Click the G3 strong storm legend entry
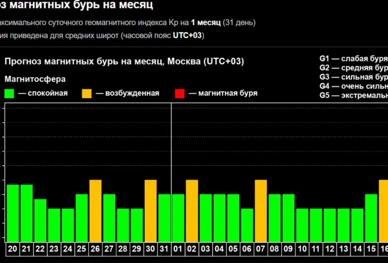Viewport: 388px width, 263px height. click(x=353, y=77)
